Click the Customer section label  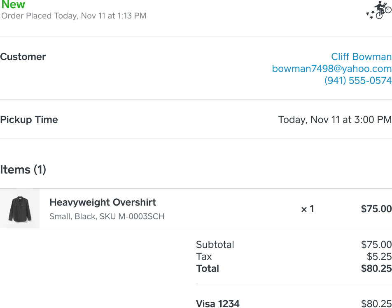click(x=23, y=57)
